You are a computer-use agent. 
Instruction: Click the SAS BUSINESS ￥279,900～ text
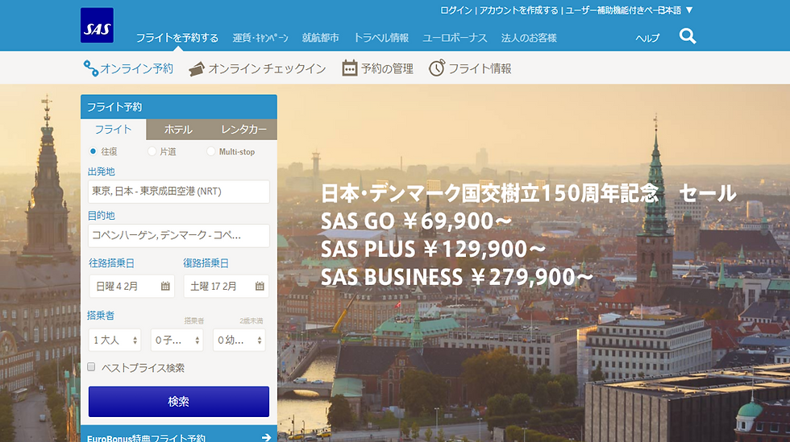(457, 277)
